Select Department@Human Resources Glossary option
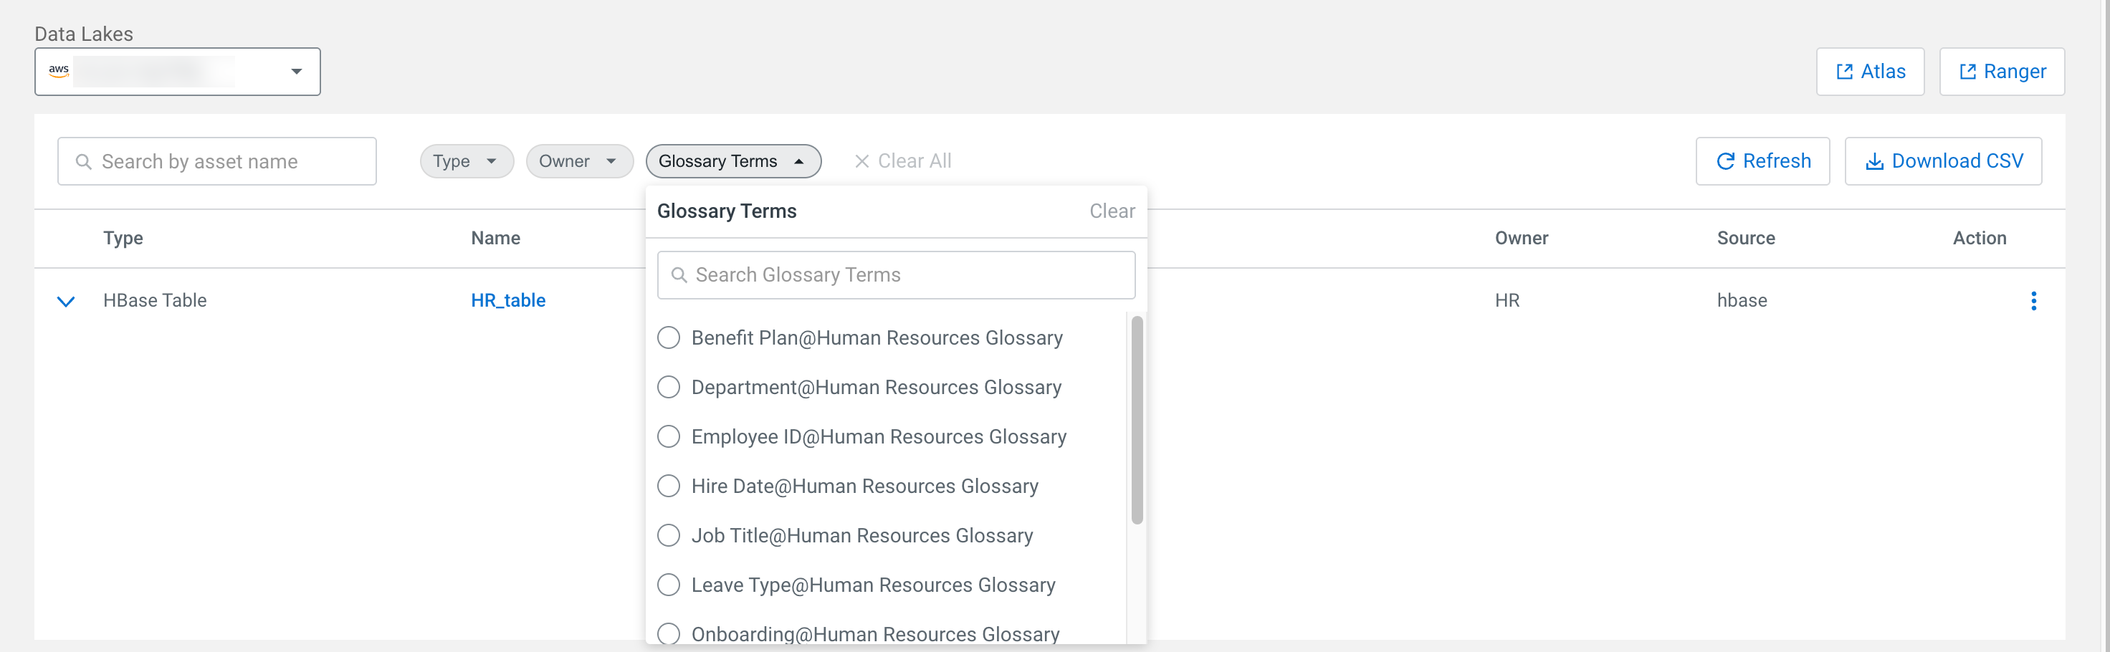Image resolution: width=2110 pixels, height=652 pixels. click(669, 388)
